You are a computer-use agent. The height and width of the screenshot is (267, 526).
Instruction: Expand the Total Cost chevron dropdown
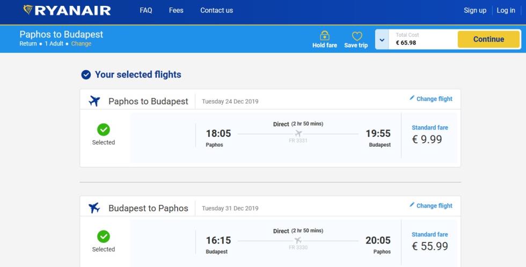[382, 40]
